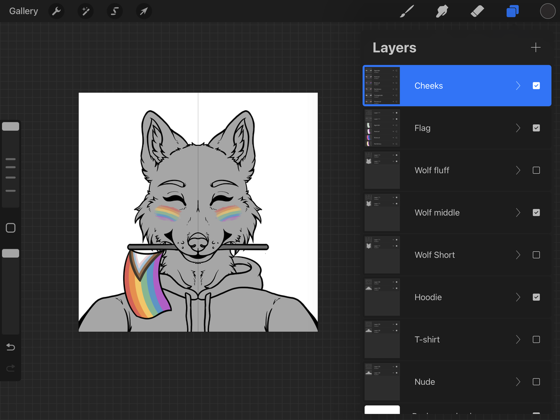Close the Layers panel via layers icon
This screenshot has width=560, height=420.
point(513,11)
